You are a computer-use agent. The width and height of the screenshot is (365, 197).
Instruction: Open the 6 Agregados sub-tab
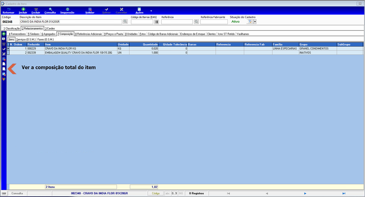pyautogui.click(x=48, y=34)
